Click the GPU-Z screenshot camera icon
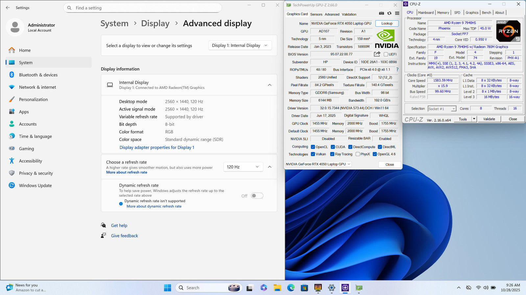Viewport: 526px width, 295px height. click(x=381, y=13)
